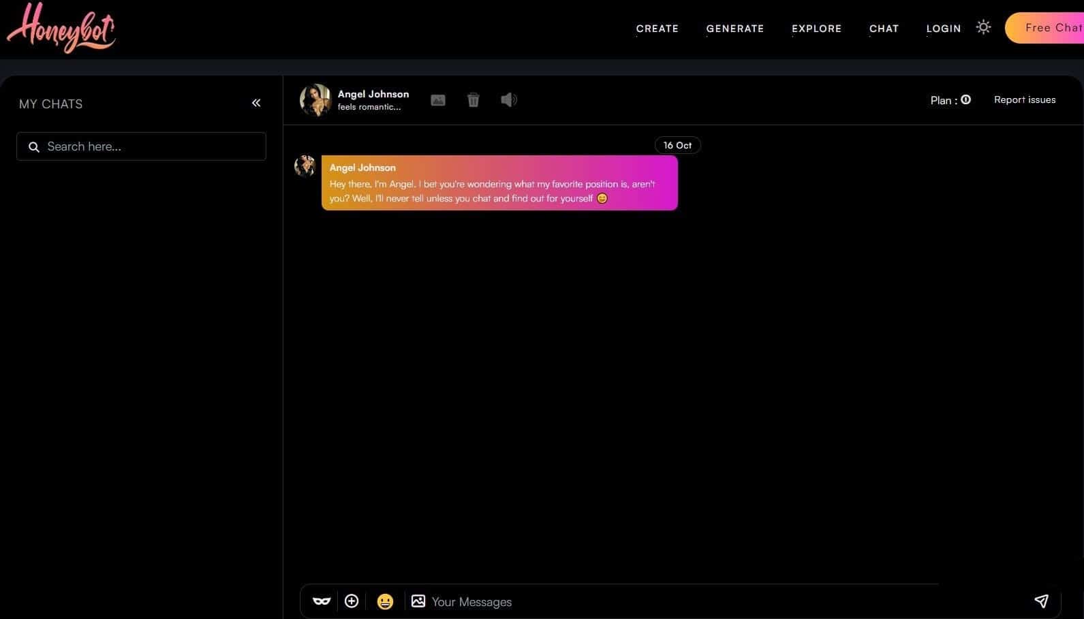Go to the EXPLORE page
The height and width of the screenshot is (619, 1084).
click(816, 29)
